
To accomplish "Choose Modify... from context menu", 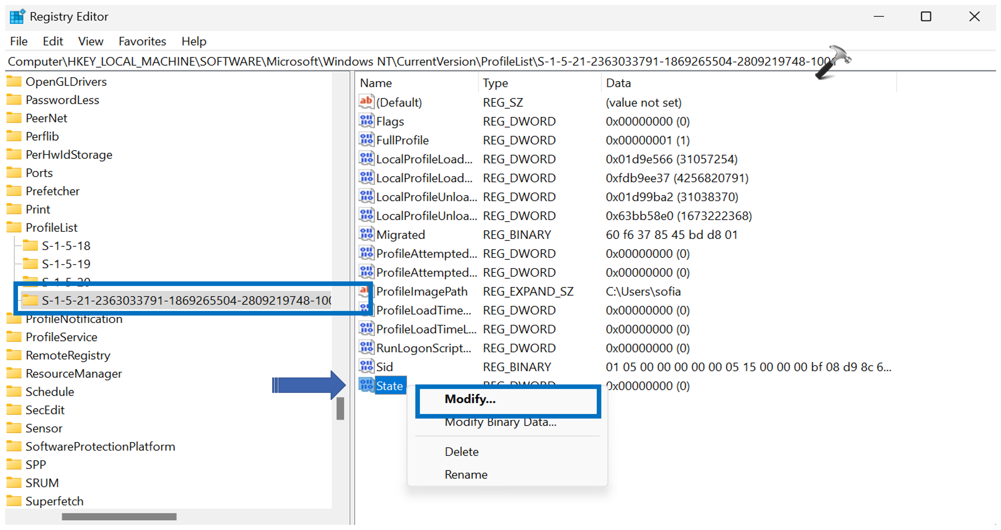I will coord(470,399).
